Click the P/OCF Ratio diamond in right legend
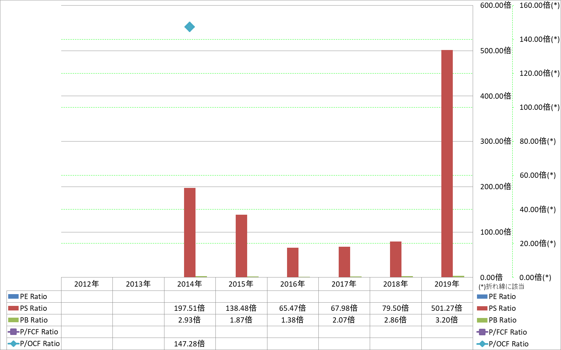The width and height of the screenshot is (561, 350). coord(482,344)
